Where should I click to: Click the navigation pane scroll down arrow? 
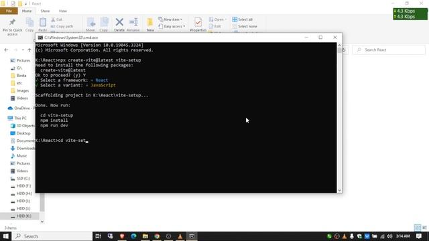(42, 222)
